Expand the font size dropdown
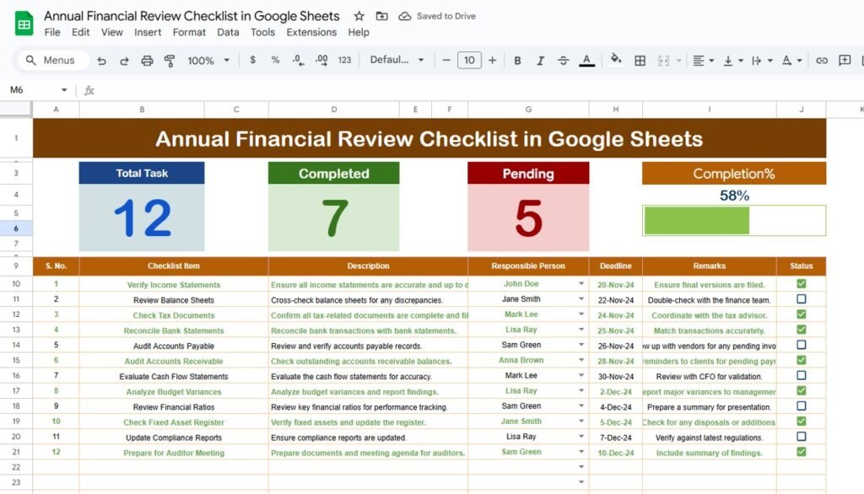Image resolution: width=864 pixels, height=494 pixels. [469, 60]
